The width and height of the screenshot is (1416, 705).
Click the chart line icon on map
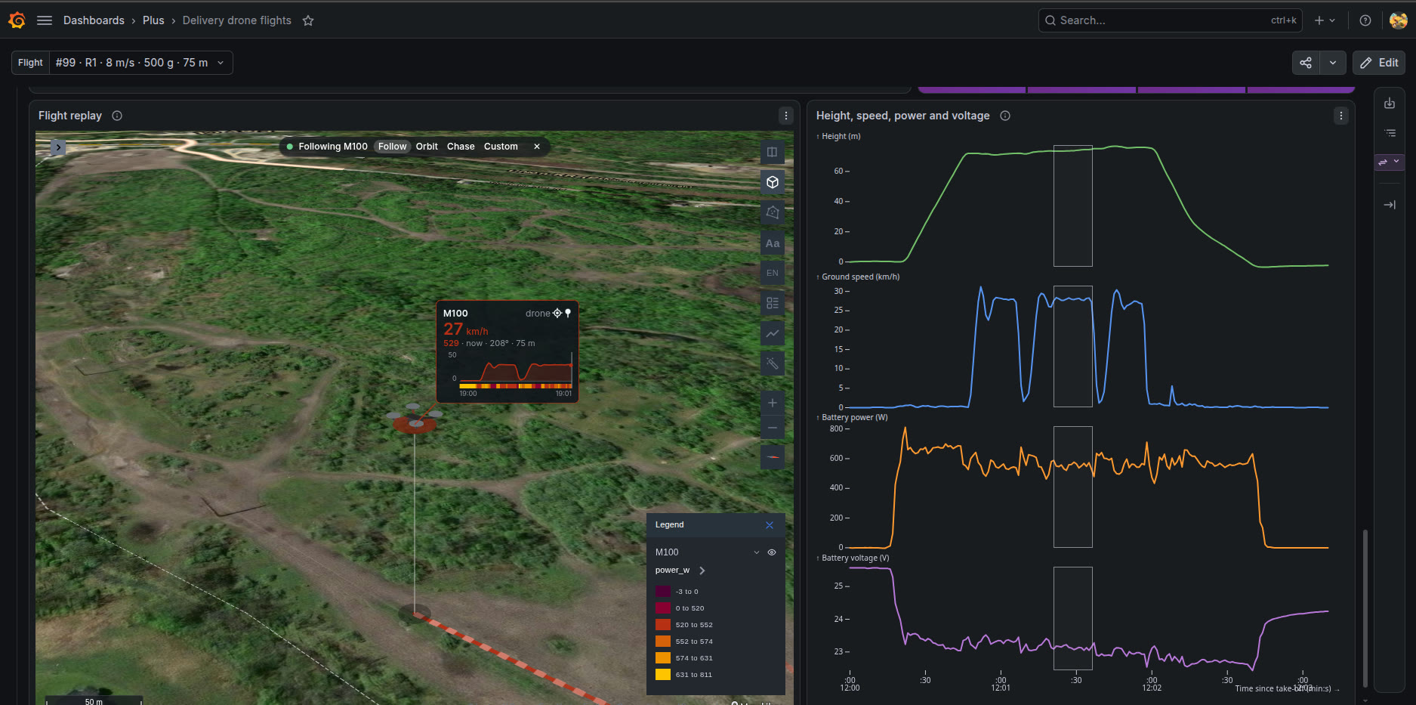[x=772, y=333]
